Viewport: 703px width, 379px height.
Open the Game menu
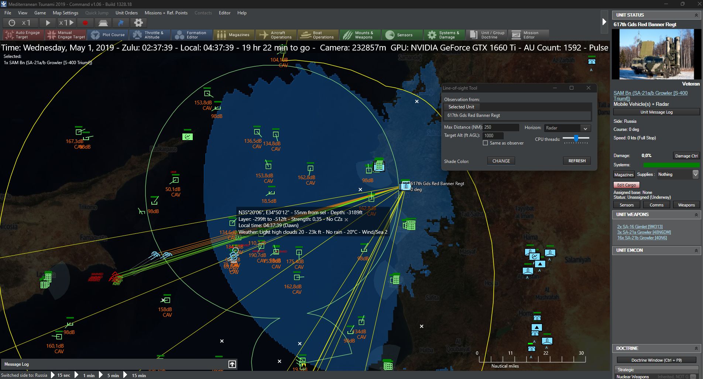(40, 13)
